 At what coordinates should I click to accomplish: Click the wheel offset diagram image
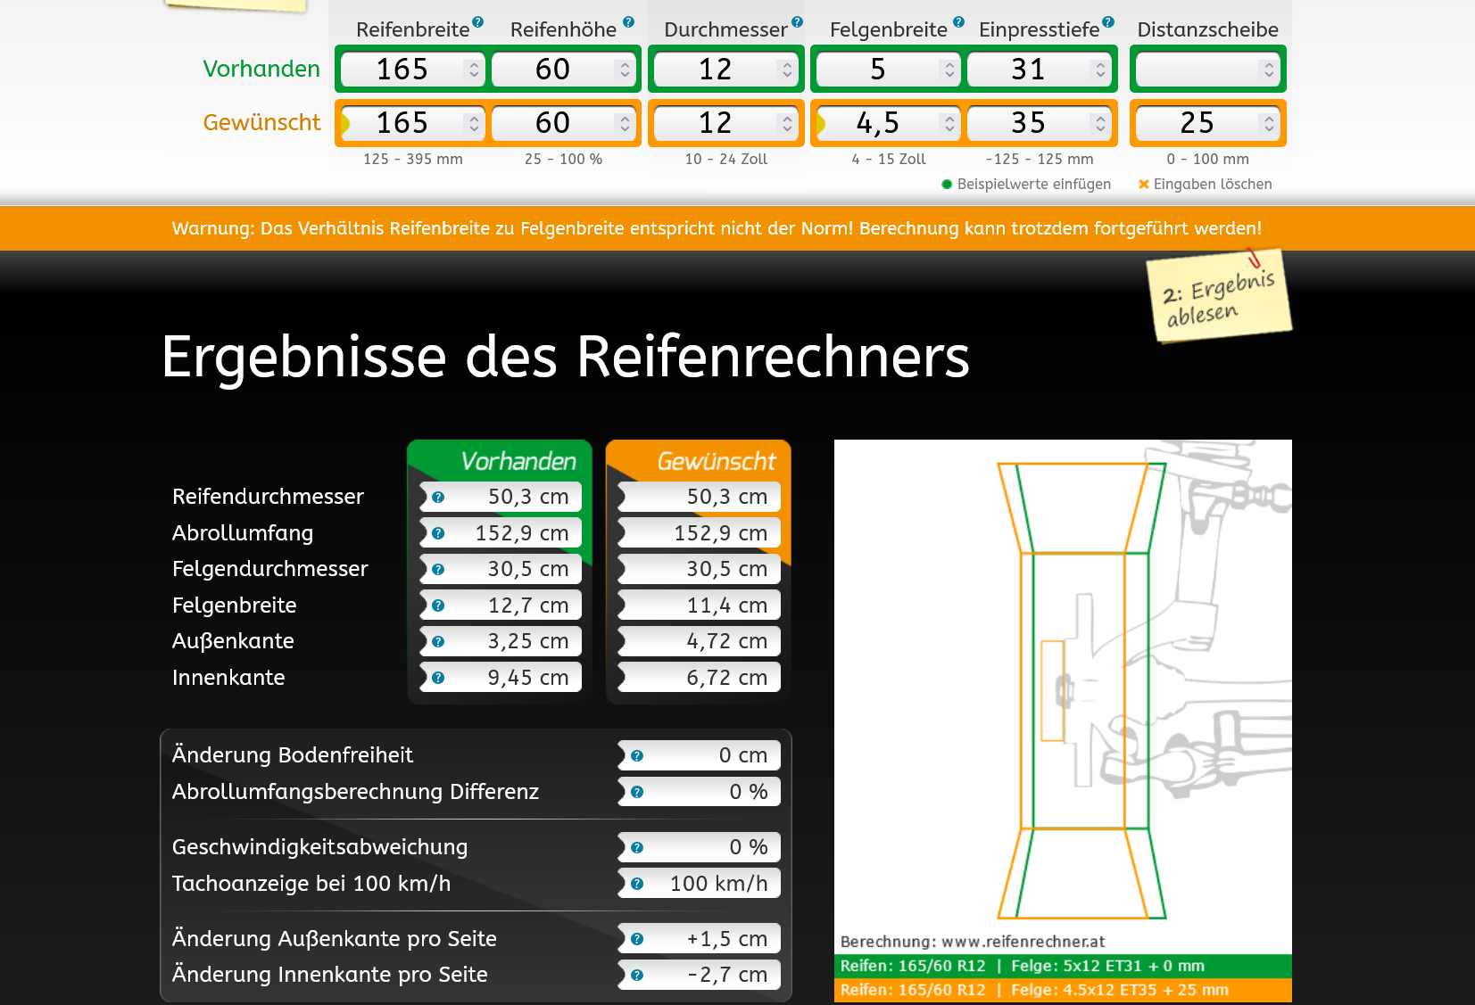pyautogui.click(x=1063, y=696)
